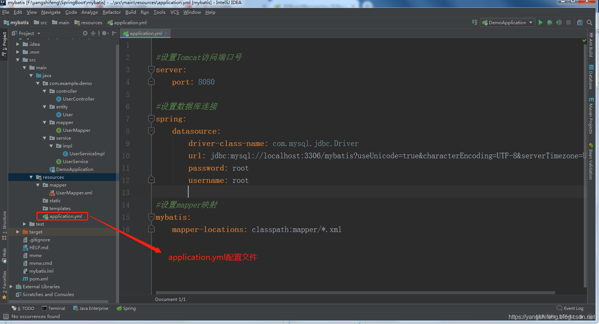Viewport: 599px width, 324px height.
Task: Expand the .mvn folder
Action: coord(17,52)
